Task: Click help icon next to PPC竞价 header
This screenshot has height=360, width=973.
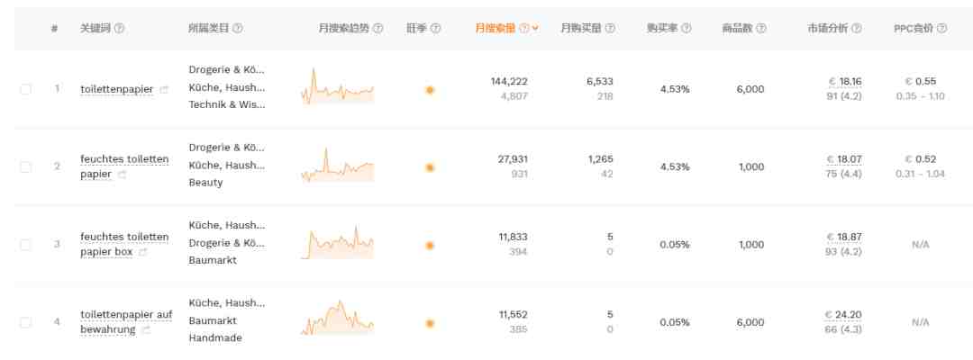Action: pos(942,29)
